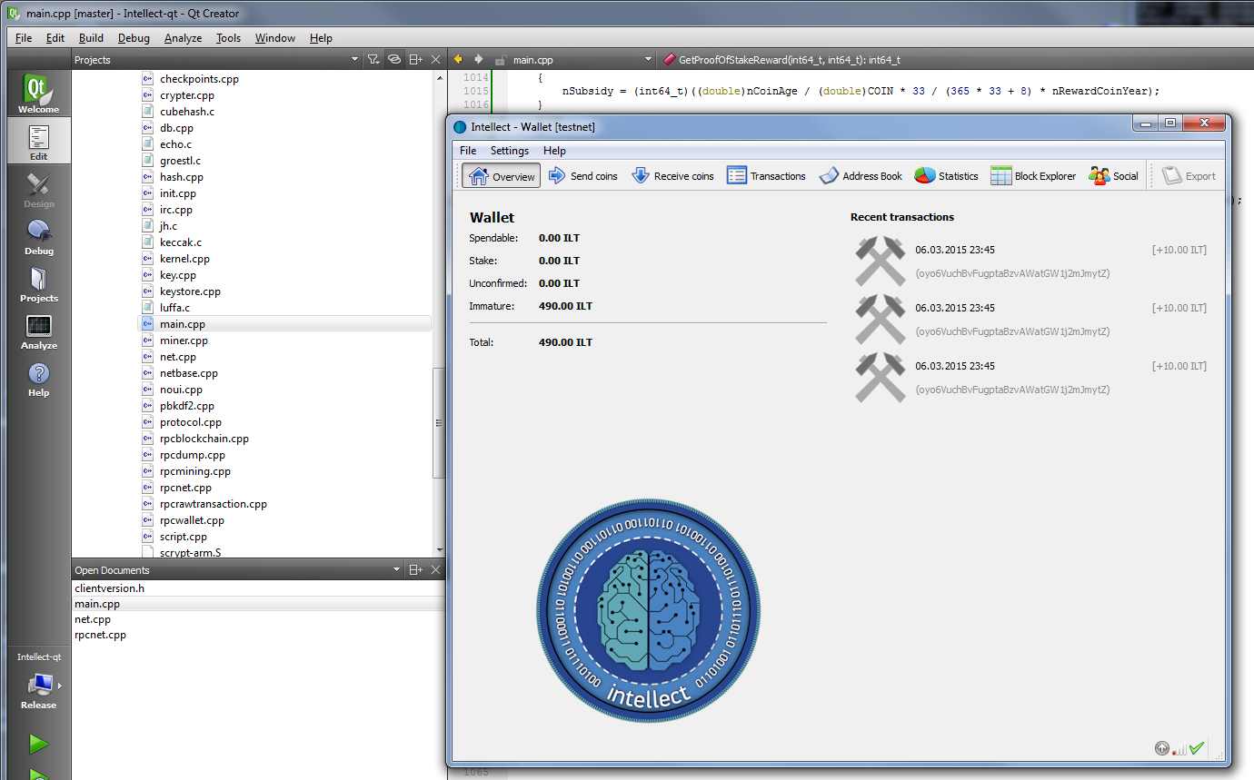Open the main.cpp open-file dropdown in editor

pos(582,60)
